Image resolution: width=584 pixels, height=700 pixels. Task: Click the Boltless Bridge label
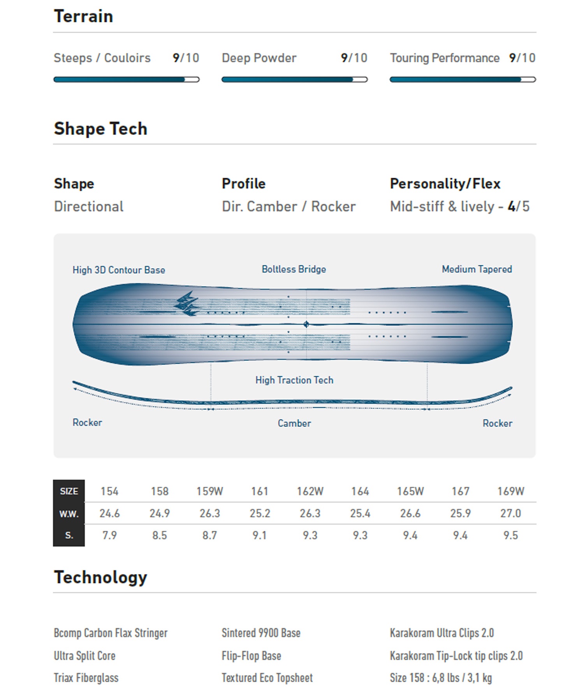tap(294, 269)
